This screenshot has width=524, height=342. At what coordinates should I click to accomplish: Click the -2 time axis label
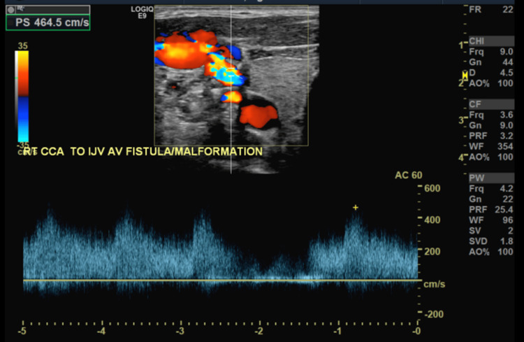point(259,332)
